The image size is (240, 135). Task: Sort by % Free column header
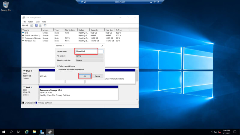(122, 30)
